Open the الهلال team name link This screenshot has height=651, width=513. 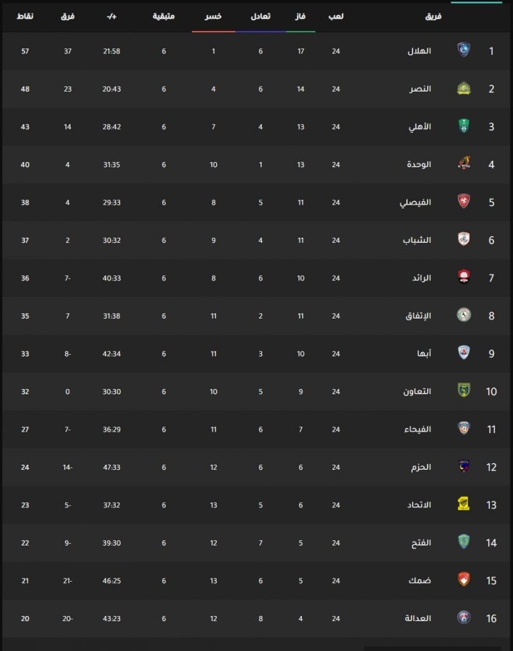[x=419, y=51]
